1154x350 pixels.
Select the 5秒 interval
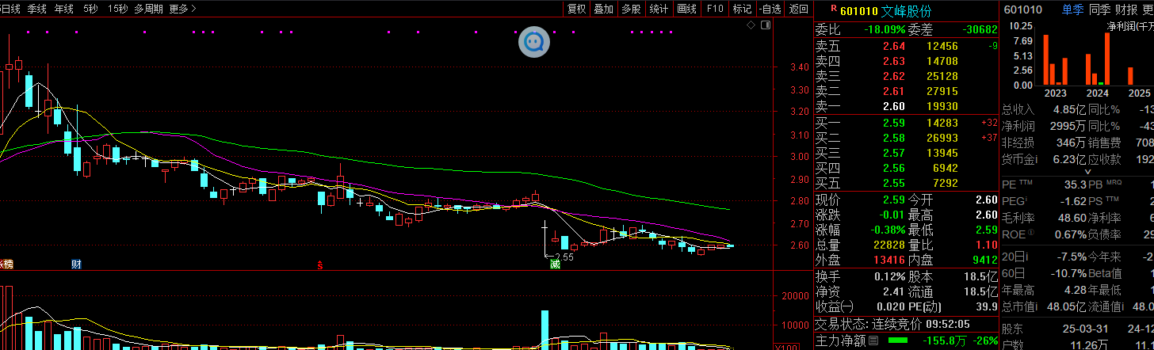(90, 9)
